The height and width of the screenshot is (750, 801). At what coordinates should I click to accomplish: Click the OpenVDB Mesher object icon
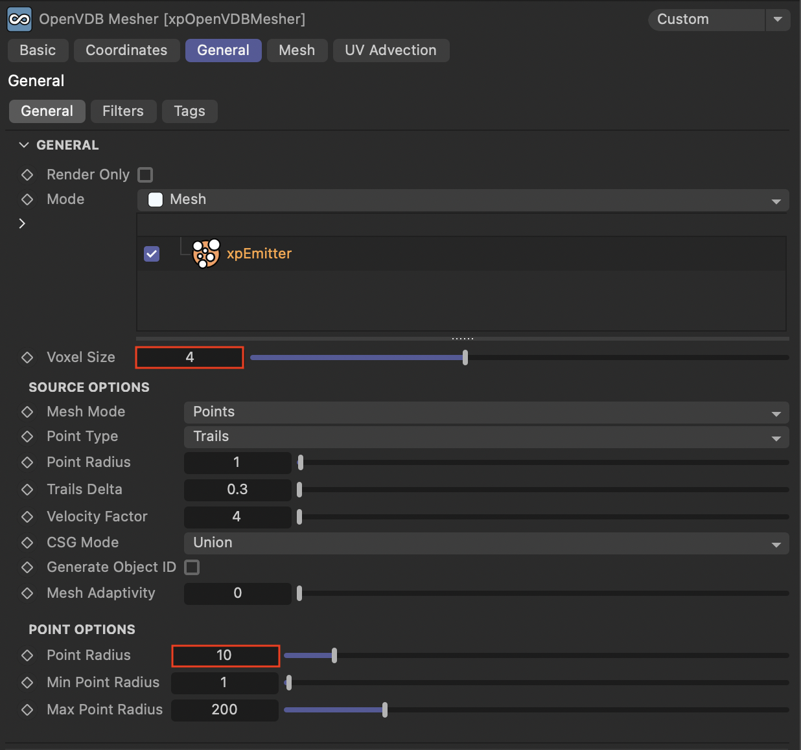[x=19, y=19]
